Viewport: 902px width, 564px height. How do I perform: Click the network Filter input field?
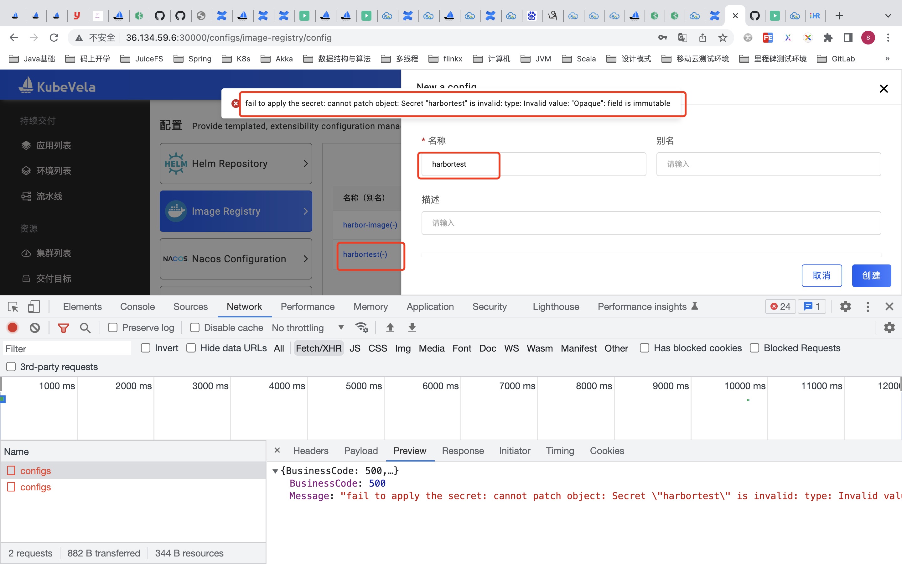[67, 348]
